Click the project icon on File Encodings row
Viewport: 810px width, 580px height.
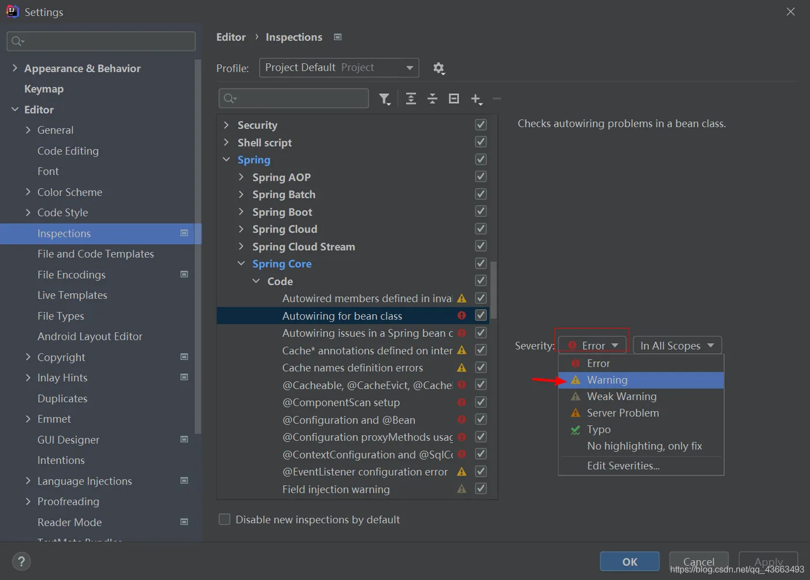coord(185,274)
